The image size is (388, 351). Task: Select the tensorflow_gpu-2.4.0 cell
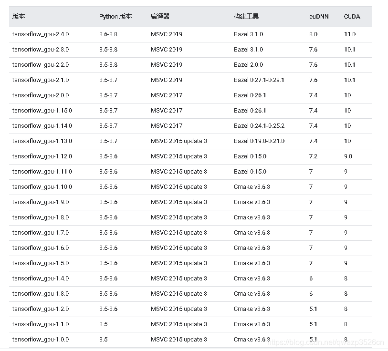pos(41,34)
